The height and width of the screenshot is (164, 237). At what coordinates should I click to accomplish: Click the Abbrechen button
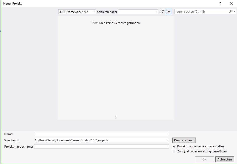pos(225,159)
